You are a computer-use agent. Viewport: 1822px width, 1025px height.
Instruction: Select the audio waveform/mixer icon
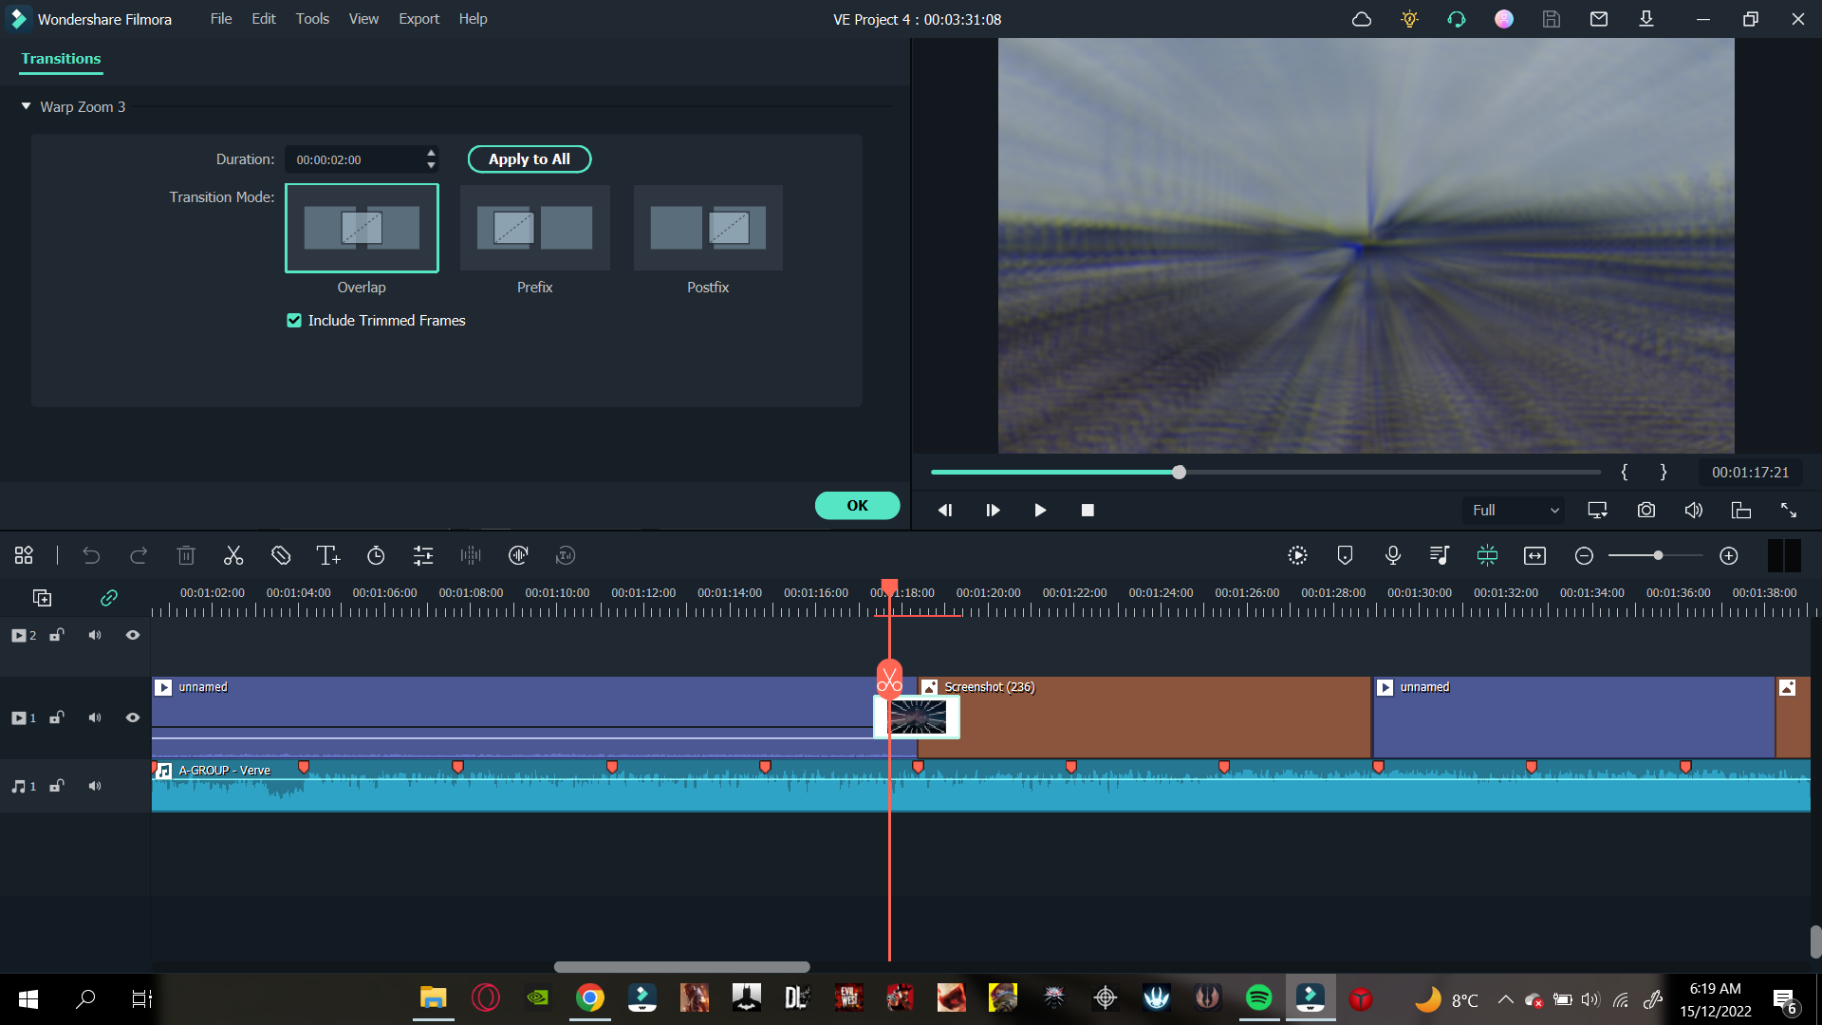tap(472, 555)
